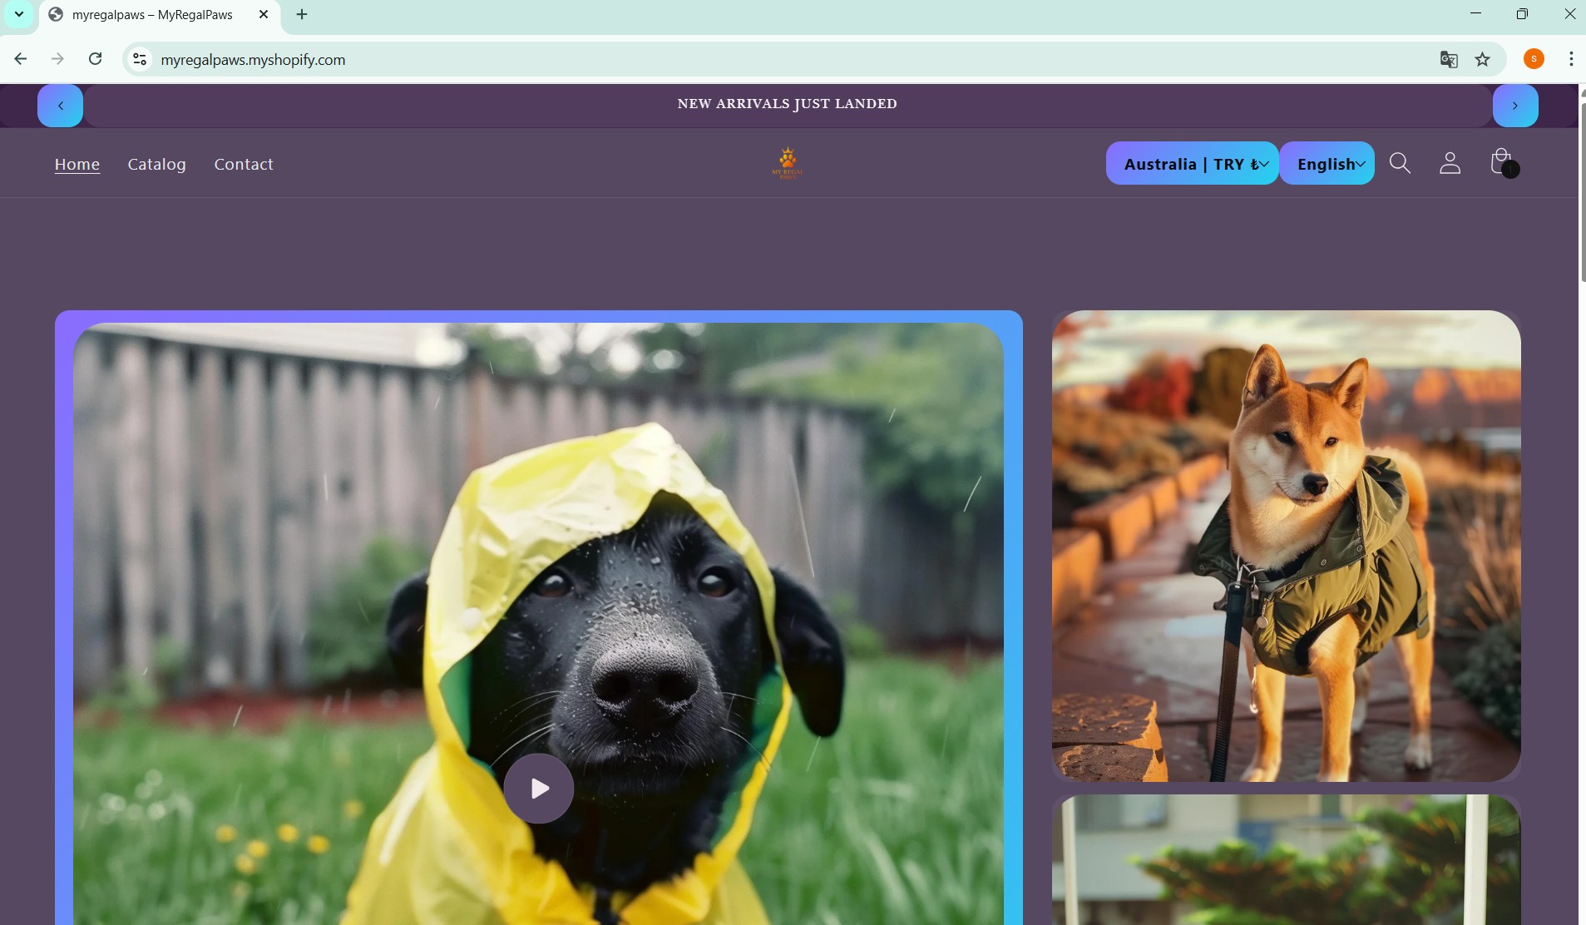The image size is (1586, 925).
Task: Go to the Catalog page
Action: [x=156, y=164]
